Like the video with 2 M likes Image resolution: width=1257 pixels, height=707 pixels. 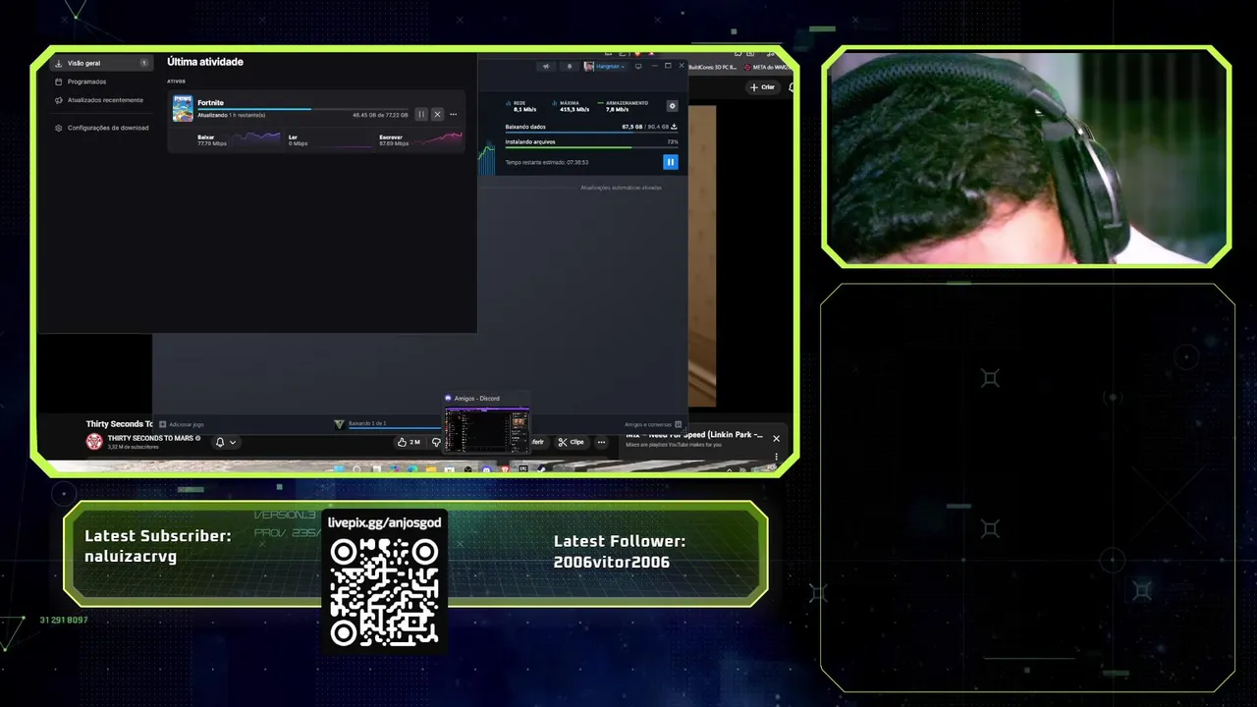tap(409, 442)
